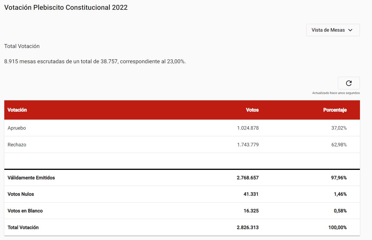Click the Votación column header
The height and width of the screenshot is (240, 372).
coord(17,110)
